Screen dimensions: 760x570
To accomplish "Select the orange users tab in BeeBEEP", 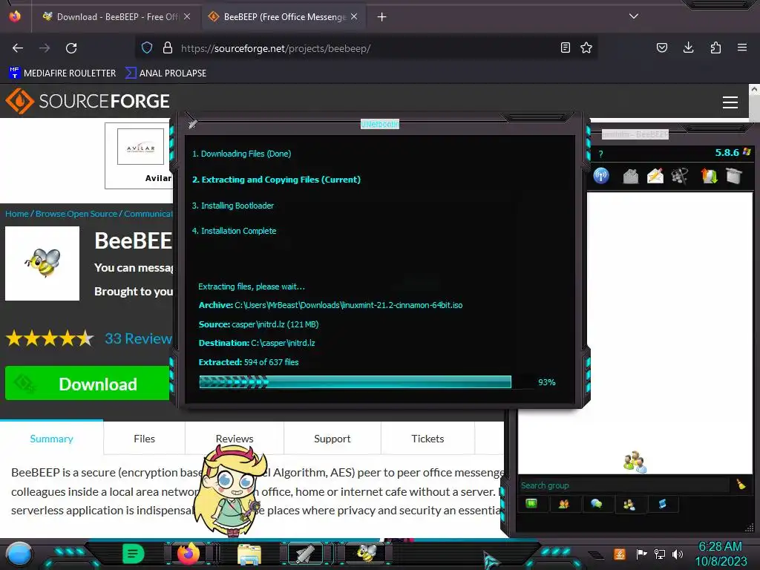I will click(564, 504).
